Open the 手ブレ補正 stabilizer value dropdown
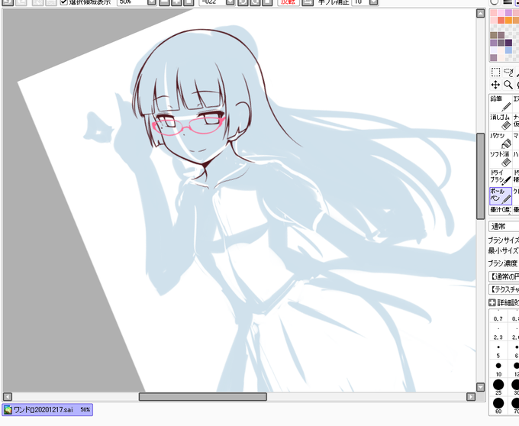Image resolution: width=519 pixels, height=426 pixels. pos(373,2)
